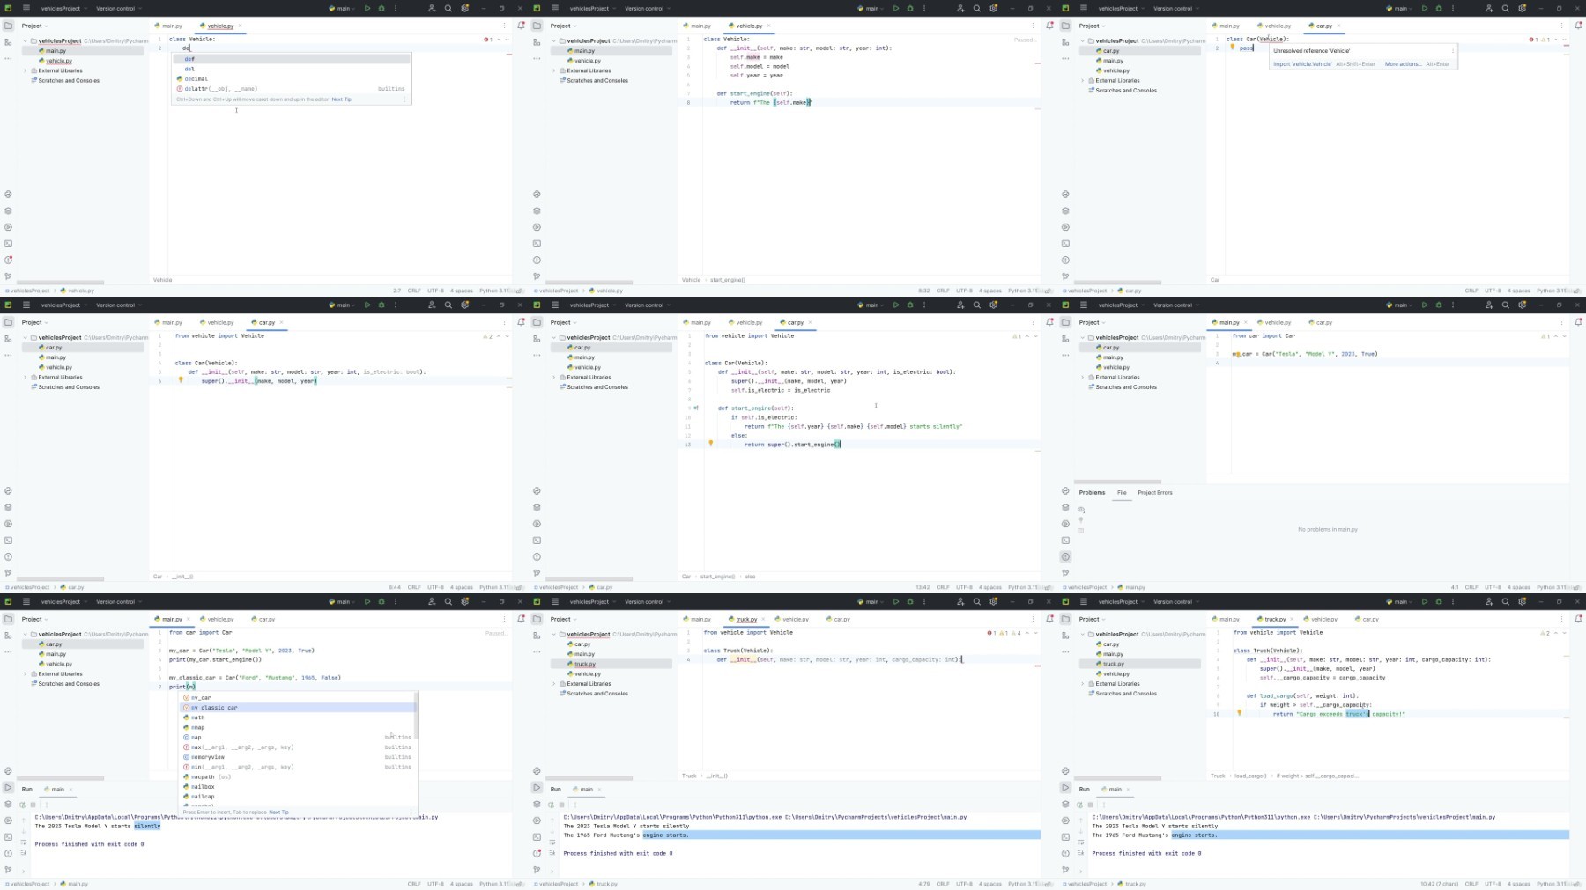Click three-dot menu in Unresolved reference tooltip
1586x890 pixels.
(1453, 50)
